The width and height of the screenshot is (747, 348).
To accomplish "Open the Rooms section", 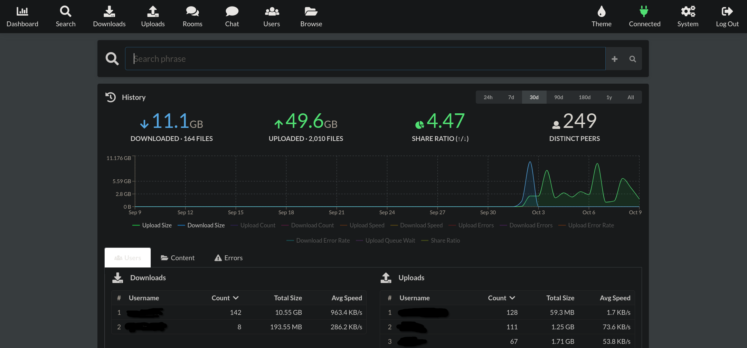I will (192, 17).
